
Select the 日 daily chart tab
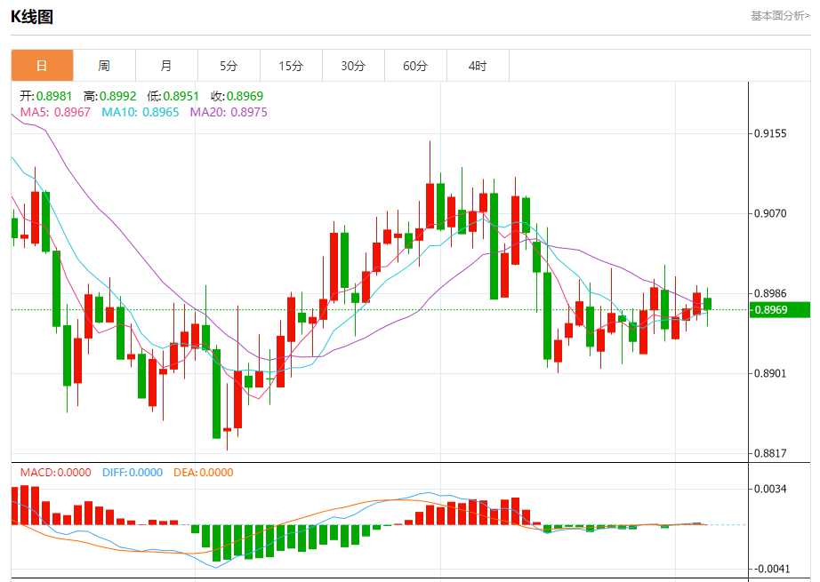43,66
